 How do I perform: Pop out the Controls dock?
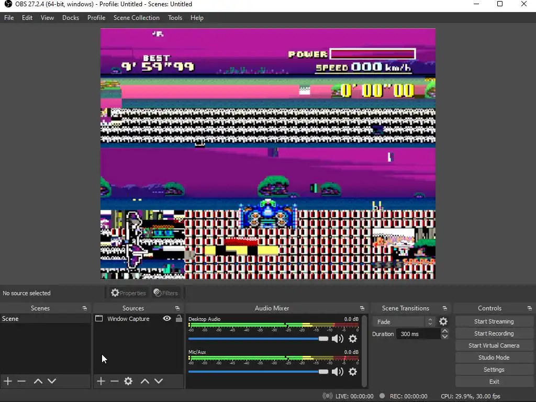pos(529,308)
